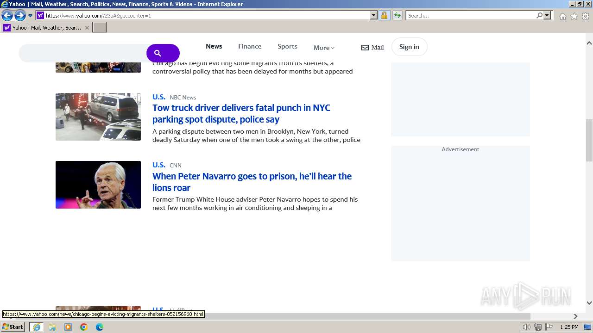The height and width of the screenshot is (333, 593).
Task: Open the Action Center flag tray icon
Action: pyautogui.click(x=549, y=327)
